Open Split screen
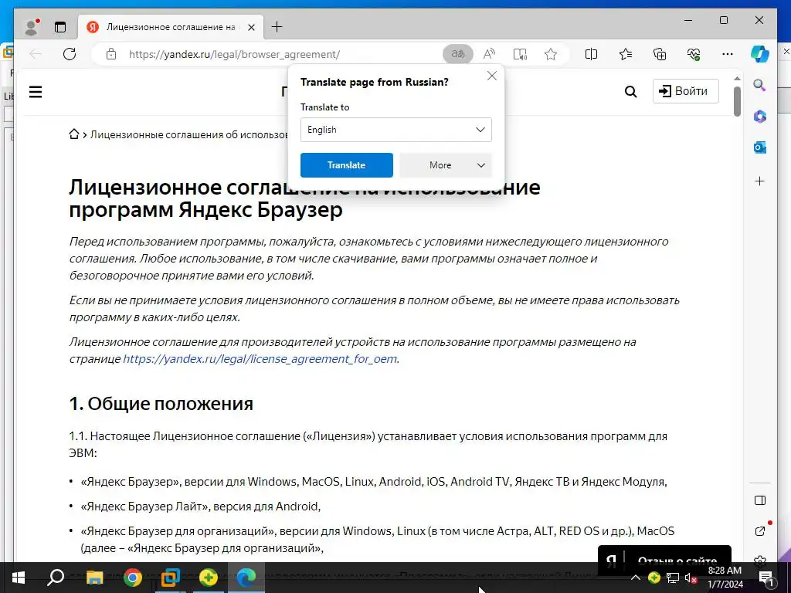791x593 pixels. (x=591, y=54)
